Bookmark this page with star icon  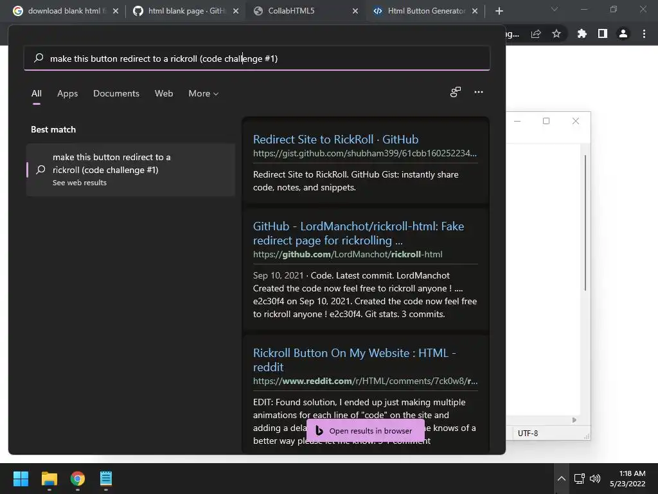pos(556,33)
